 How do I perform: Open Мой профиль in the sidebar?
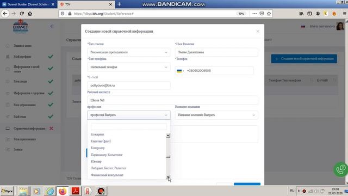[22, 57]
